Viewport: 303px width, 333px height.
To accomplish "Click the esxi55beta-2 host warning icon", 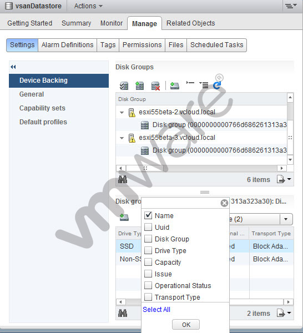I will 132,112.
